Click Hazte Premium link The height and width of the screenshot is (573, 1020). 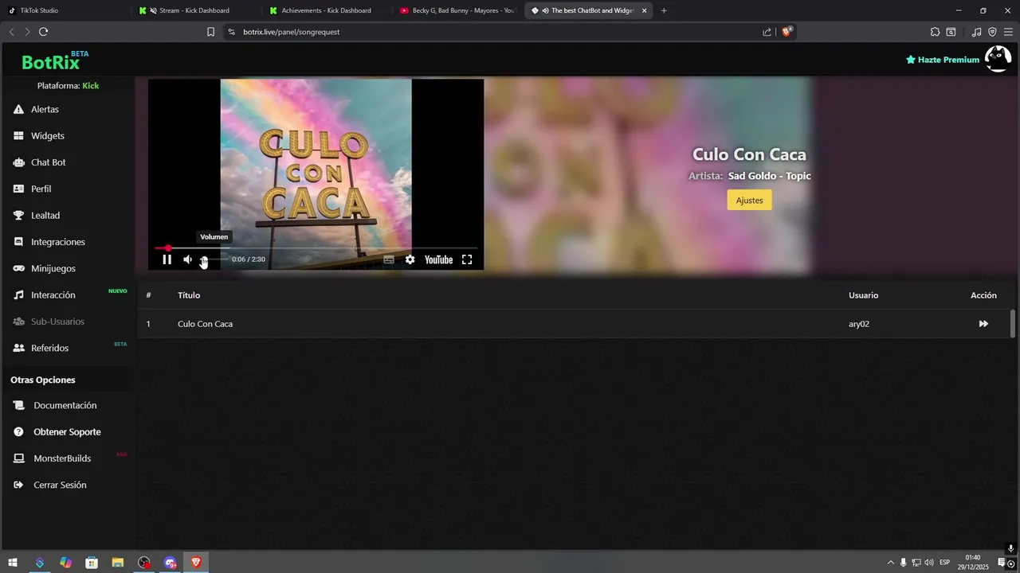coord(943,60)
